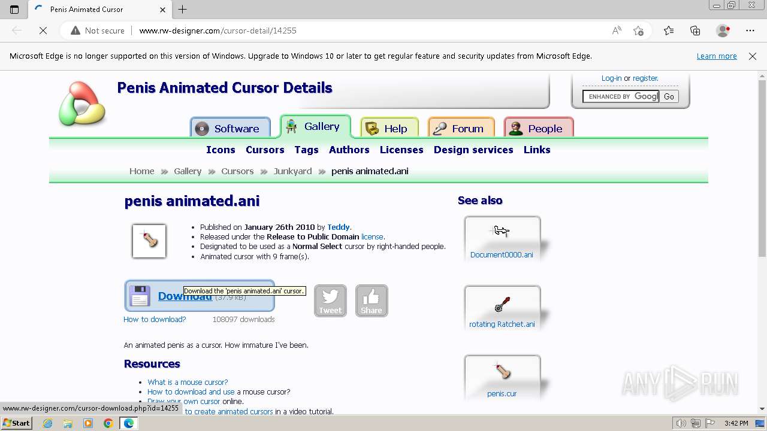Image resolution: width=767 pixels, height=431 pixels.
Task: Open the Edge profile avatar
Action: 723,31
